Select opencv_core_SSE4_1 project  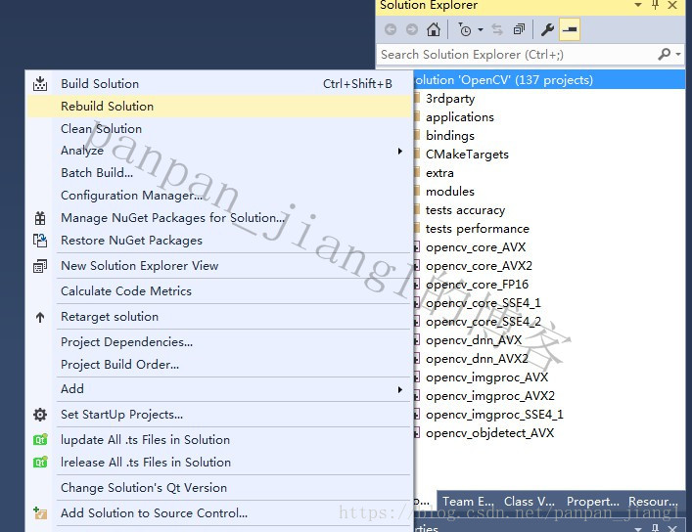483,303
